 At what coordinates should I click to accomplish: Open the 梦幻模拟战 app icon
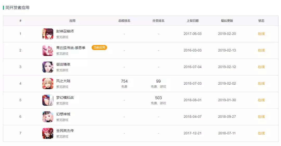[48, 100]
